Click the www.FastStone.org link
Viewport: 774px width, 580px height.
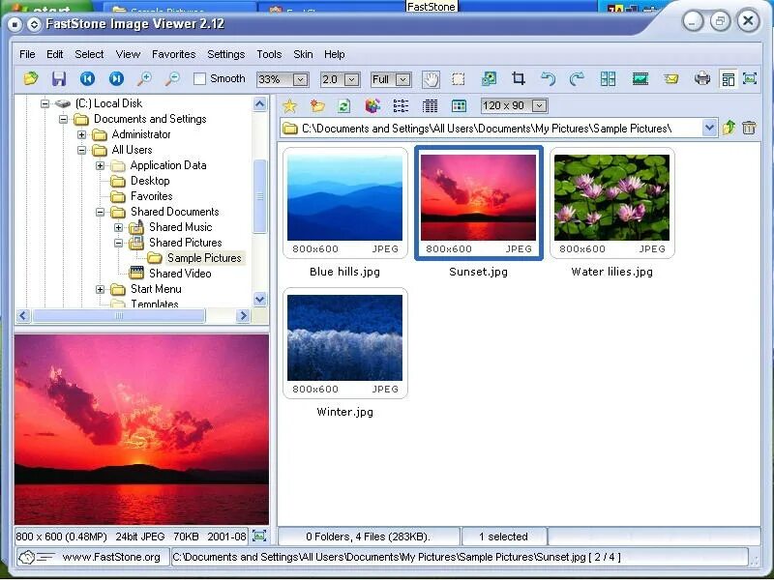[111, 558]
